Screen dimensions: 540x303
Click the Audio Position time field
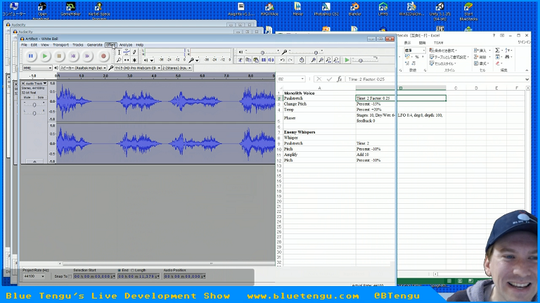185,276
